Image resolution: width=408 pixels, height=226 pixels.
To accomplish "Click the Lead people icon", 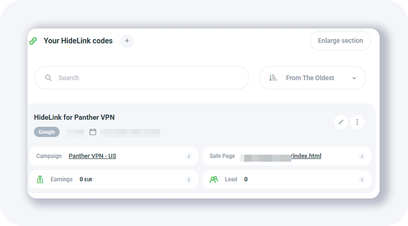I will (214, 179).
